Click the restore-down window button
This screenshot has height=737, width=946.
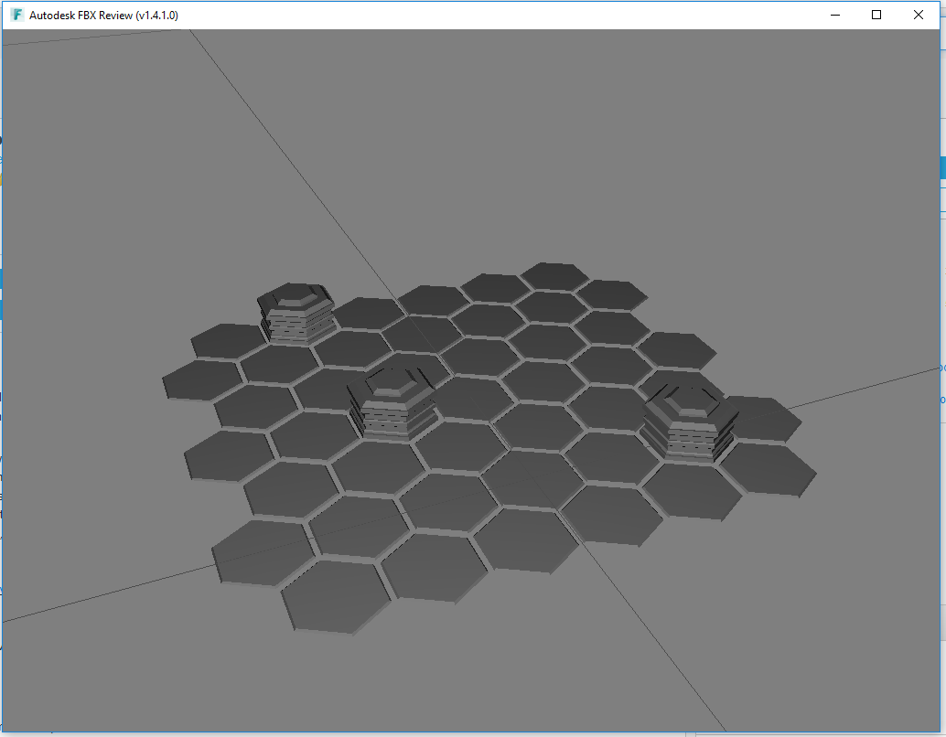[x=876, y=15]
